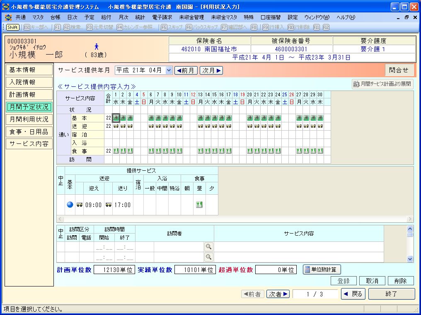This screenshot has width=421, height=315.
Task: Click the 基本 service icon for day 1
Action: point(116,118)
